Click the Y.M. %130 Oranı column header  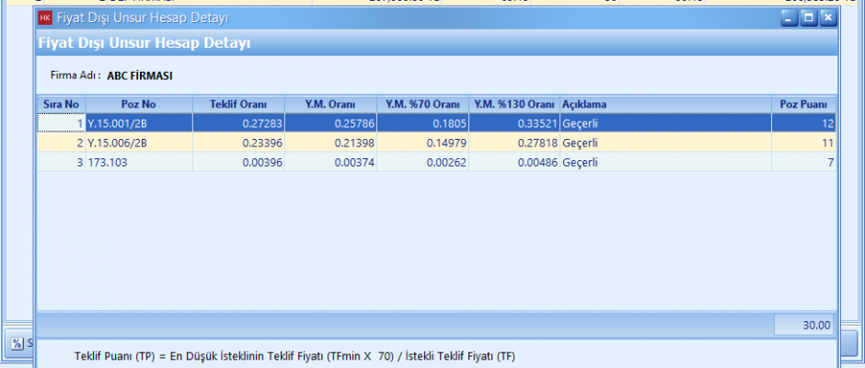[513, 104]
